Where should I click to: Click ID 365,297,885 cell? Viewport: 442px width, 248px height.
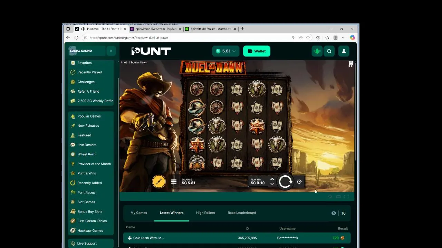tap(247, 238)
